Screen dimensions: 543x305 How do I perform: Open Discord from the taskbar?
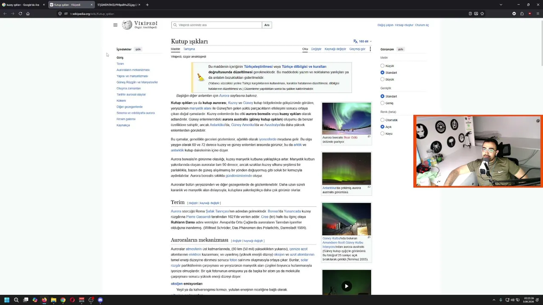(x=100, y=300)
